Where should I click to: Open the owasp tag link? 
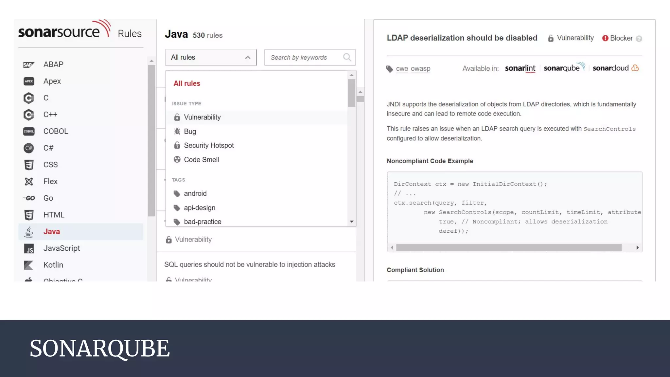pyautogui.click(x=421, y=69)
